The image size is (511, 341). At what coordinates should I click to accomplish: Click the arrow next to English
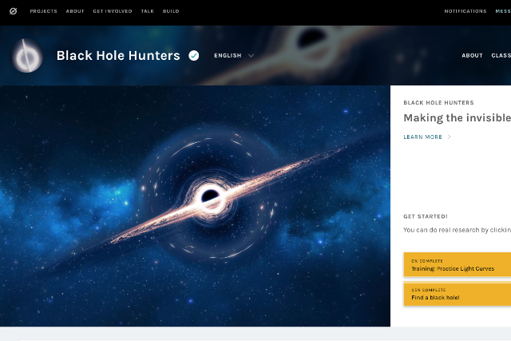coord(251,56)
